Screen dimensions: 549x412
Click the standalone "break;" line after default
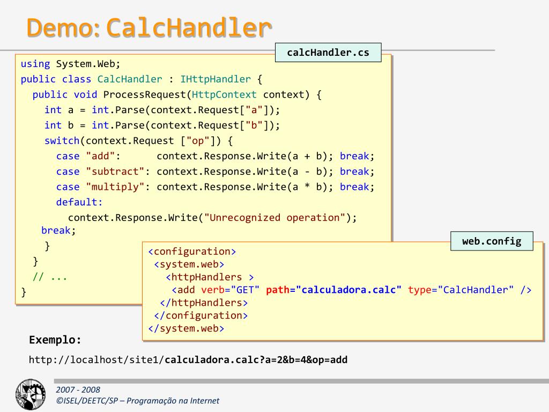pos(58,230)
